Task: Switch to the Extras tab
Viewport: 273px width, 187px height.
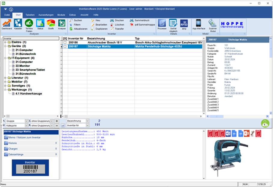Action: click(72, 15)
